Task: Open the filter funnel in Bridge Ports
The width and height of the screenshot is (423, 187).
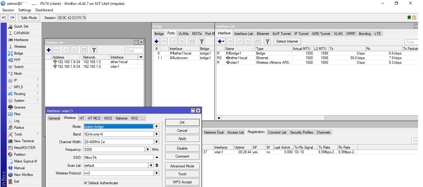Action: click(x=201, y=41)
